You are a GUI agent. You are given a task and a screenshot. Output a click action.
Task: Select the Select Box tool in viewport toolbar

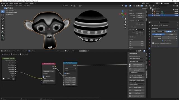(x=3, y=12)
